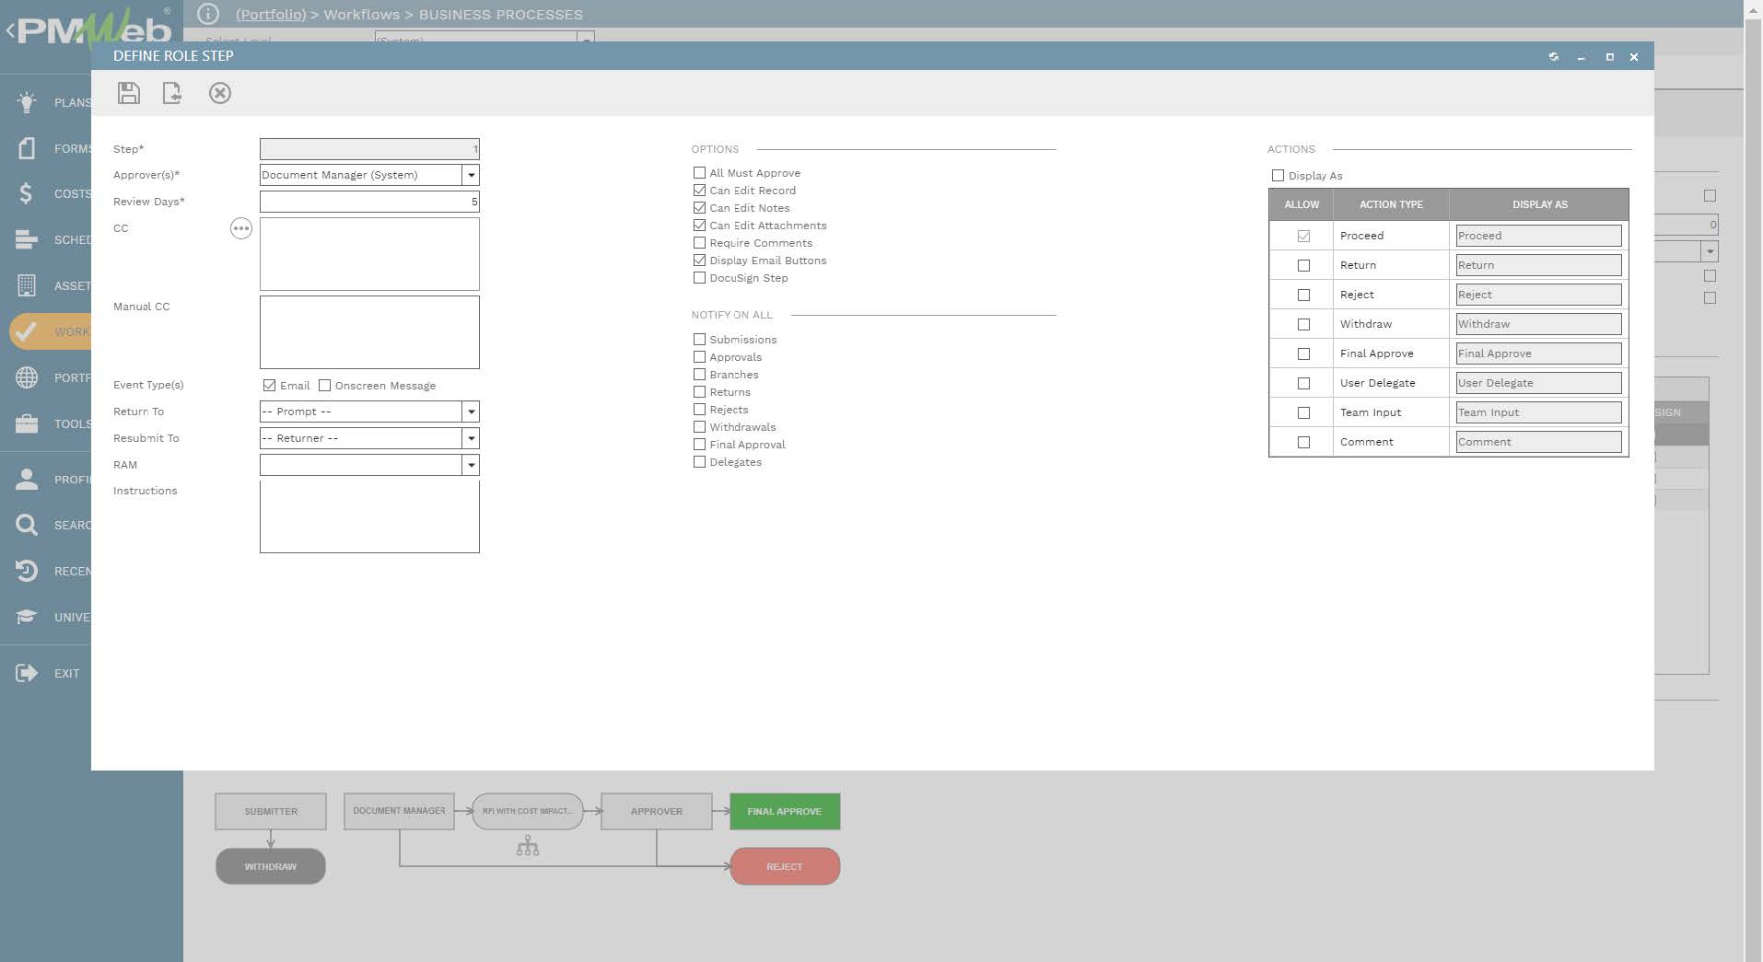Image resolution: width=1763 pixels, height=962 pixels.
Task: Enable the All Must Approve checkbox
Action: (x=699, y=172)
